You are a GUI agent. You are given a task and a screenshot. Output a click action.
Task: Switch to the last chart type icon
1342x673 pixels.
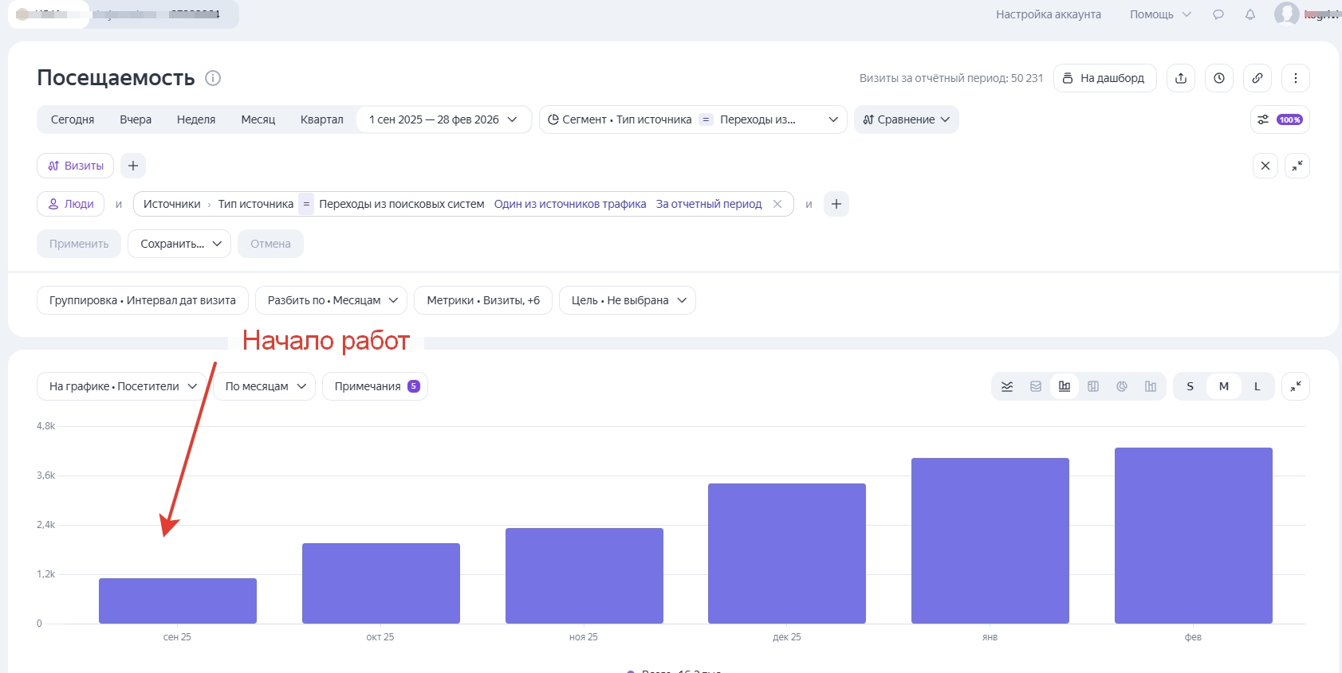(x=1151, y=386)
